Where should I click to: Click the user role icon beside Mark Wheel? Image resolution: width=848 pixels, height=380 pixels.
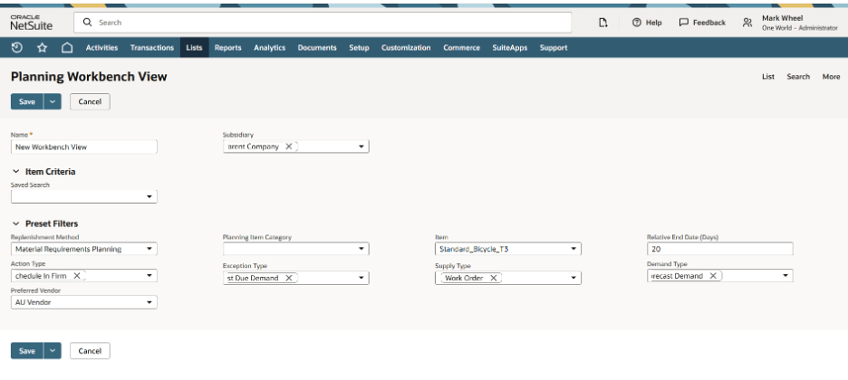tap(747, 23)
